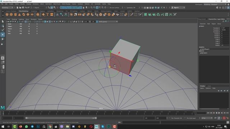Click the SVG shelf icon
Screen dimensions: 230x129
tap(52, 14)
